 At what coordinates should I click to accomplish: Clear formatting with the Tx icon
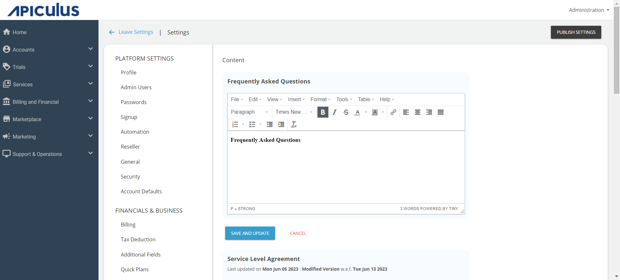click(x=294, y=124)
